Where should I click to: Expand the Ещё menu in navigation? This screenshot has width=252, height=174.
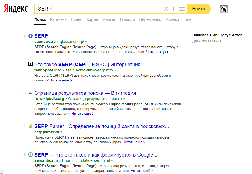click(187, 19)
